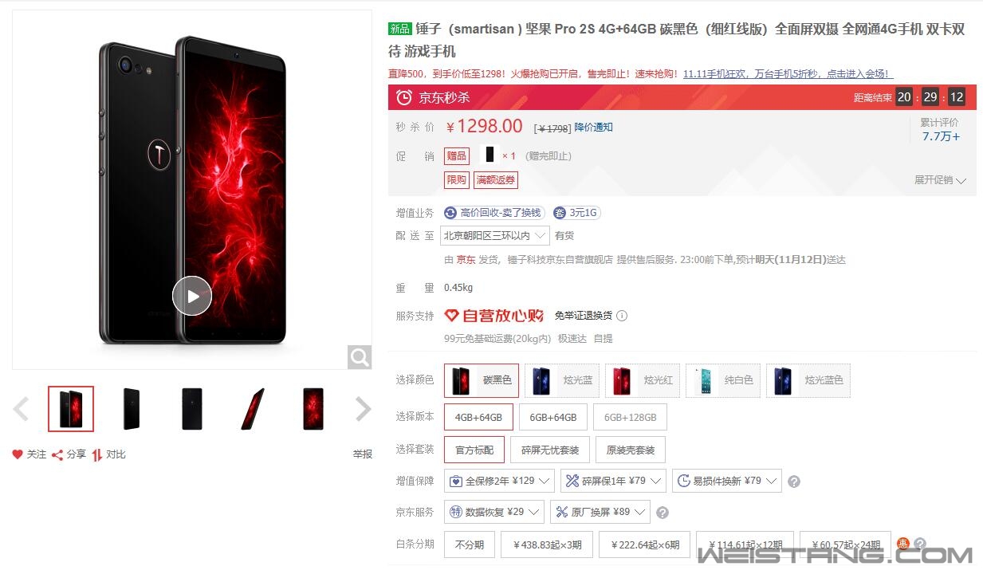Click the 对比 compare icon
This screenshot has height=574, width=983.
pyautogui.click(x=96, y=454)
